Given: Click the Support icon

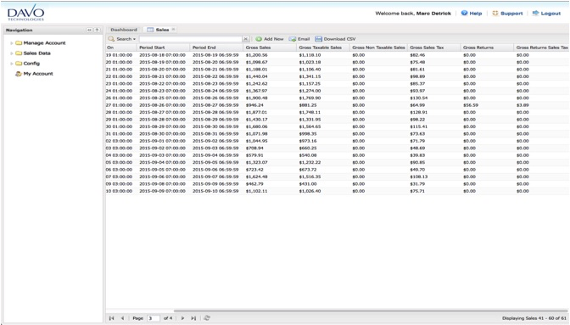Looking at the screenshot, I should point(495,13).
